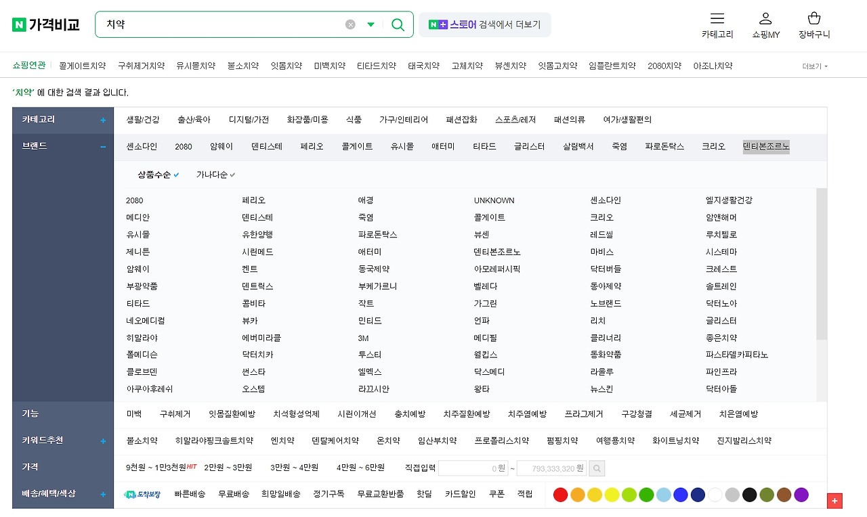The width and height of the screenshot is (867, 517).
Task: Sort brands by 상품수순
Action: click(158, 175)
